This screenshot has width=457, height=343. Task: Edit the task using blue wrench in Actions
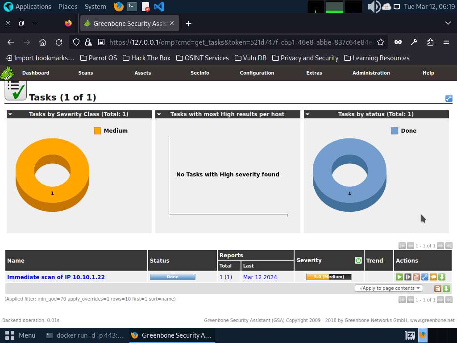tap(425, 277)
